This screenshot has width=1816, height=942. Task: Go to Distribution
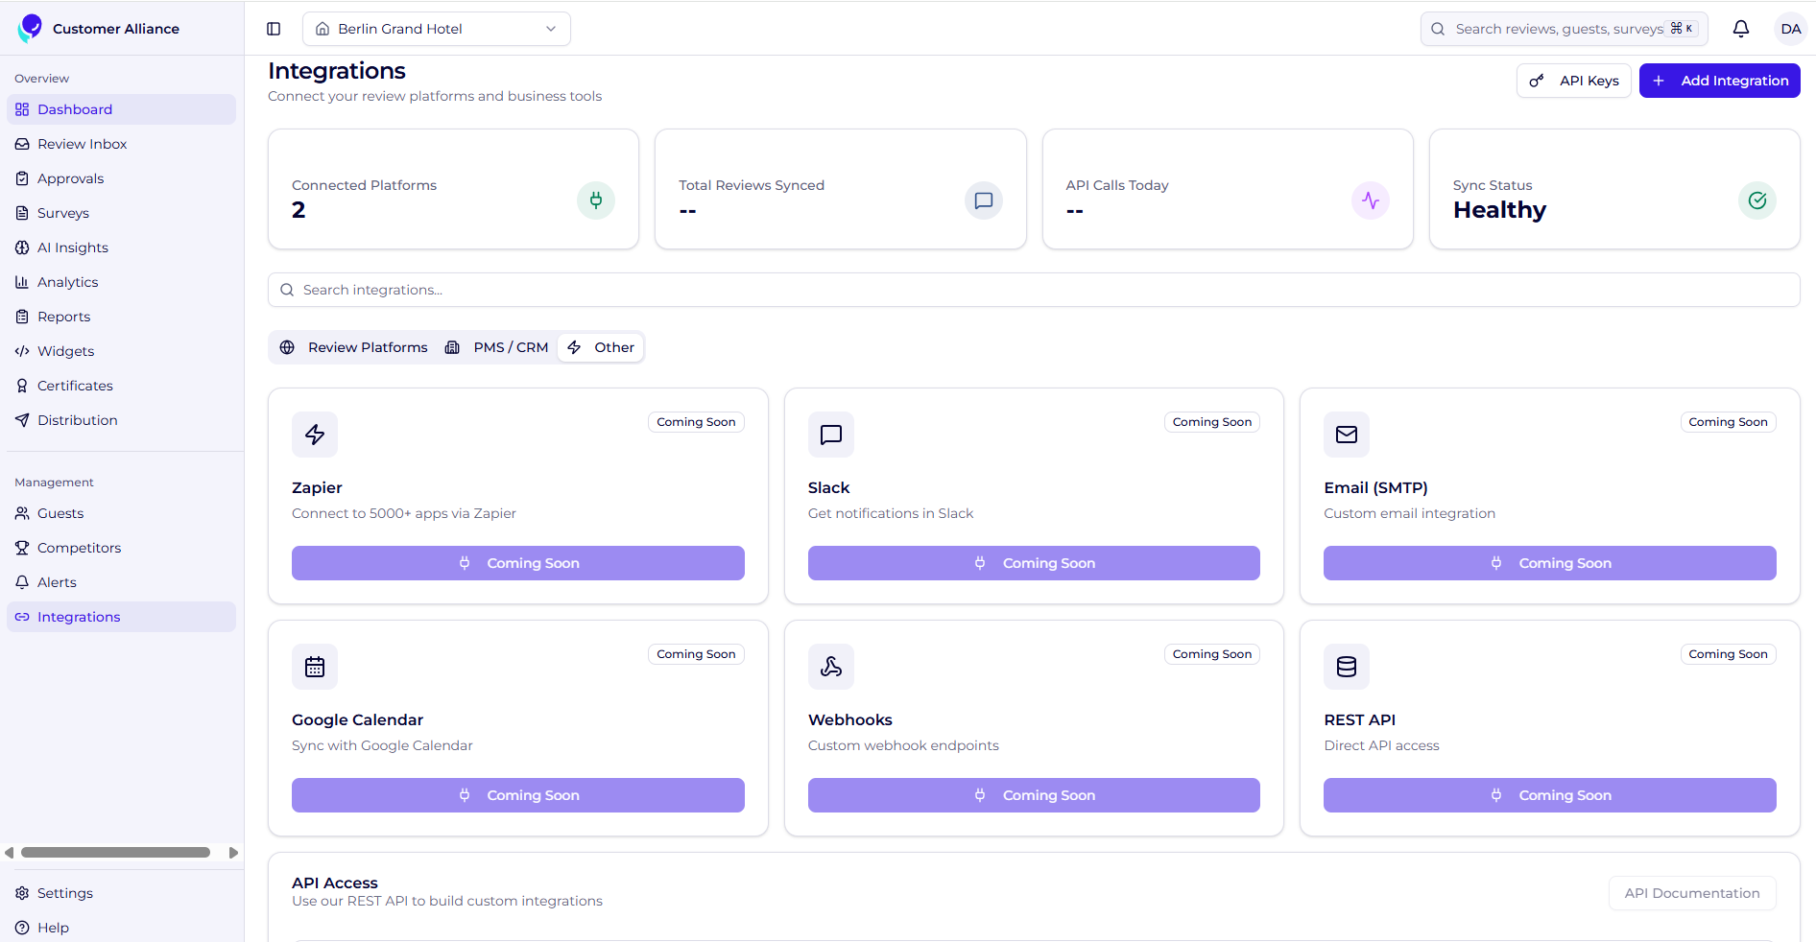coord(121,420)
